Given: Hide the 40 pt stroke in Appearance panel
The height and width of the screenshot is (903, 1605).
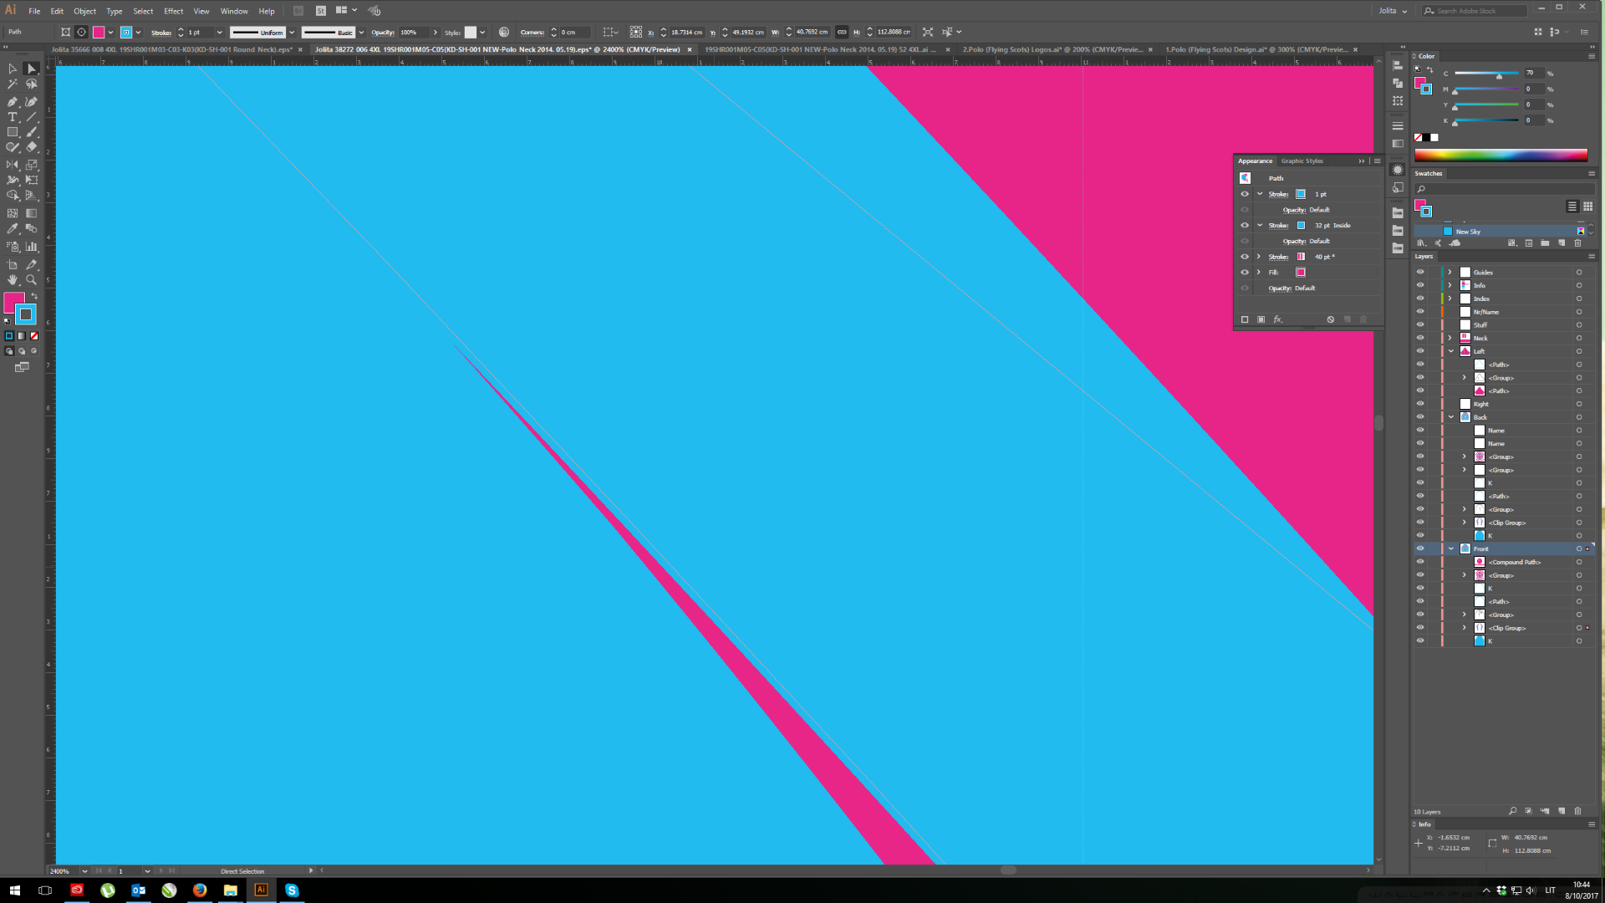Looking at the screenshot, I should tap(1244, 257).
